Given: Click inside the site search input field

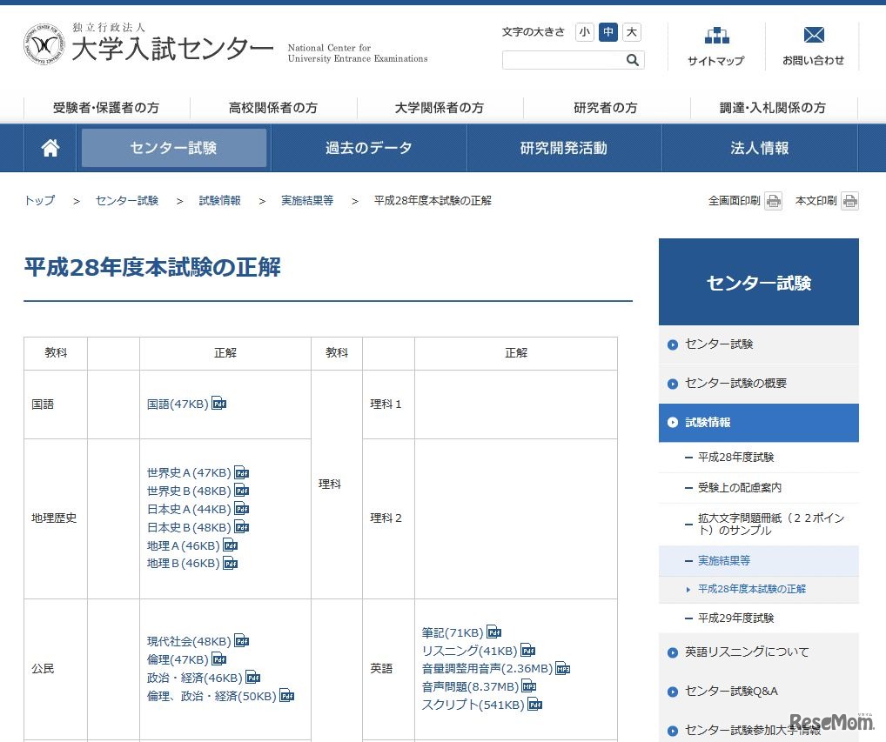Looking at the screenshot, I should click(x=564, y=60).
